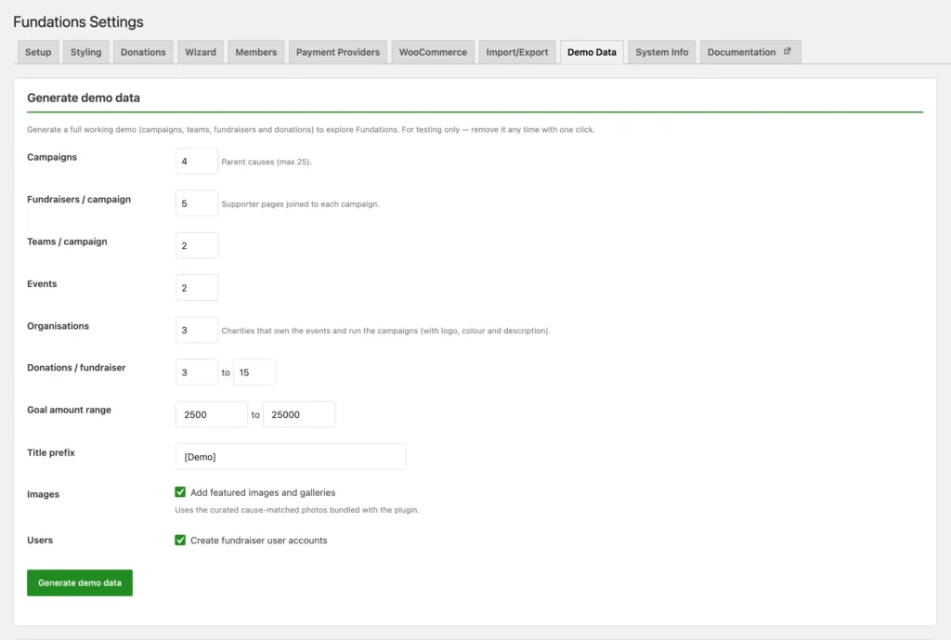This screenshot has height=640, width=951.
Task: Open the Donations tab
Action: click(143, 52)
